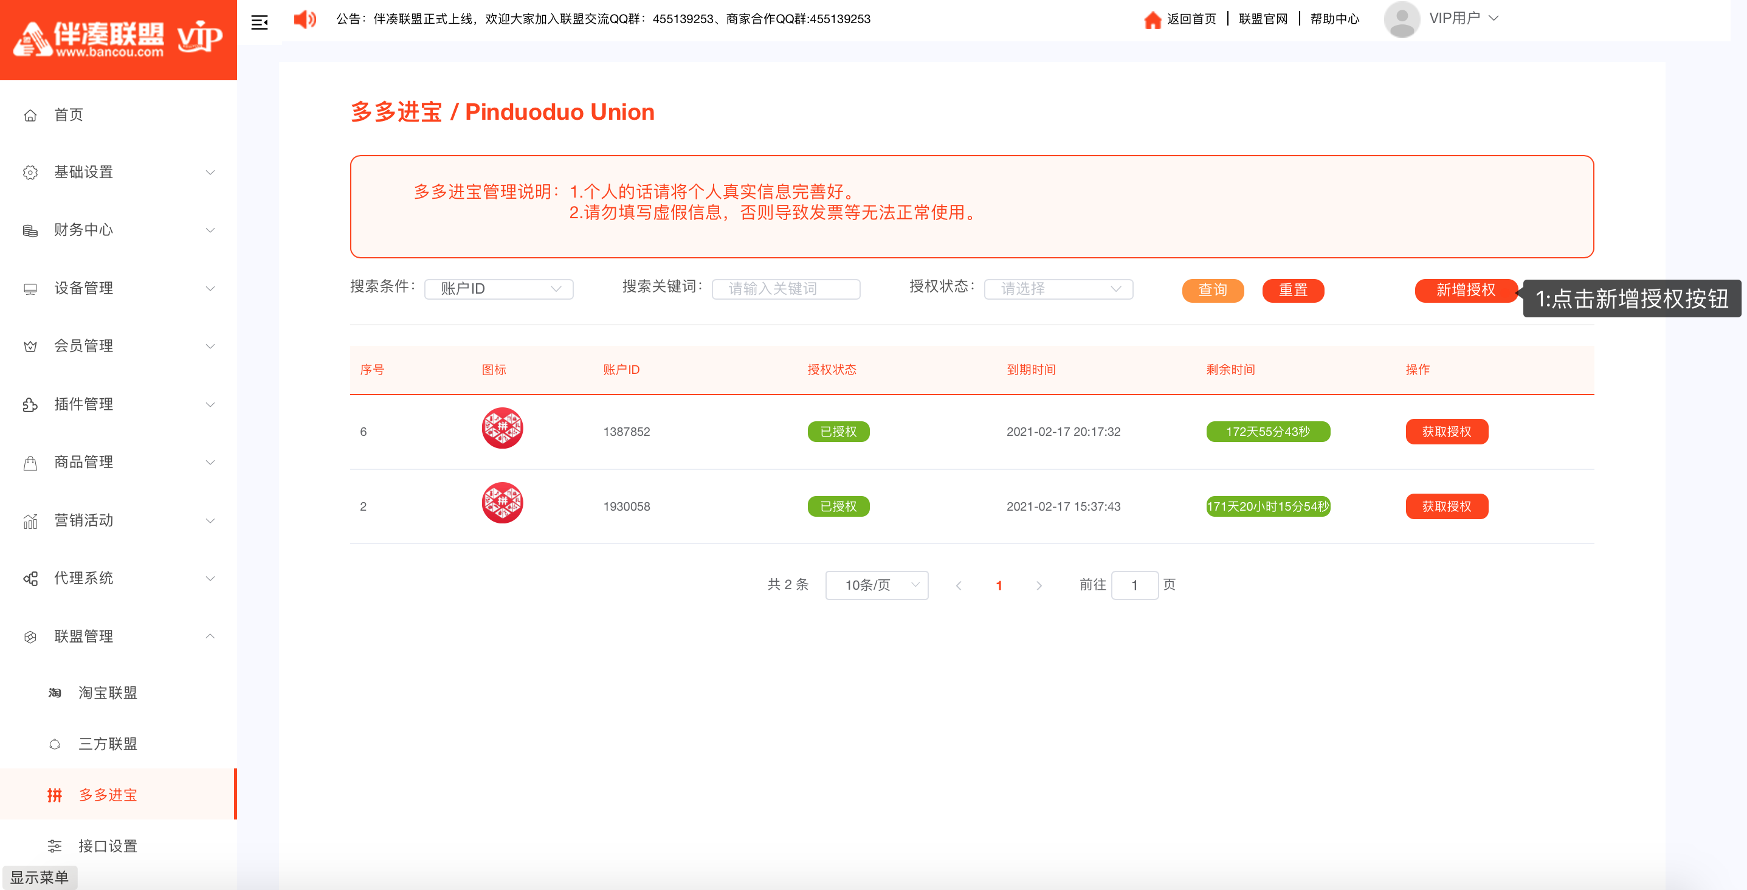
Task: Click the 新增授权 button
Action: [x=1466, y=291]
